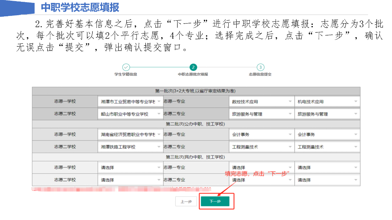Open the right 会计事务 major dropdown
This screenshot has width=392, height=220.
point(327,134)
